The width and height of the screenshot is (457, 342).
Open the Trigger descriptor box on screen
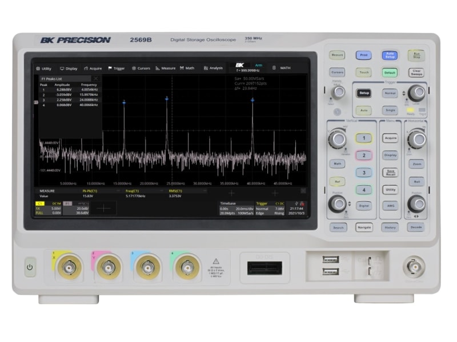[x=270, y=208]
